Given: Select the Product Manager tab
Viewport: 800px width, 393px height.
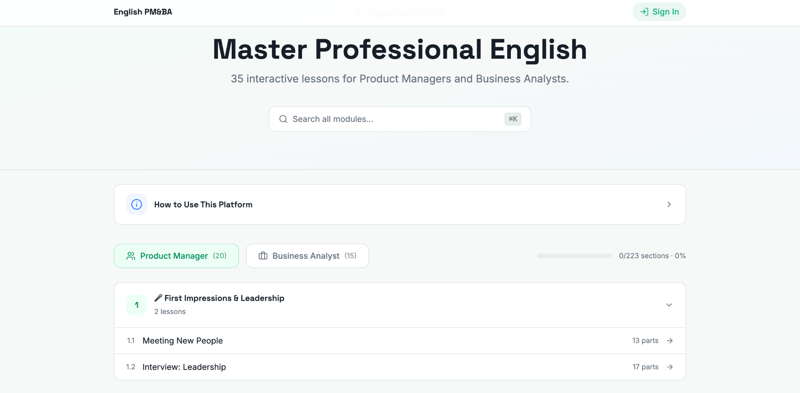Looking at the screenshot, I should (176, 256).
